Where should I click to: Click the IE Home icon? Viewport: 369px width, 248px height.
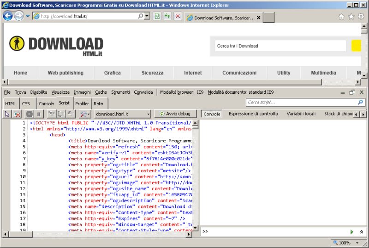[x=341, y=16]
